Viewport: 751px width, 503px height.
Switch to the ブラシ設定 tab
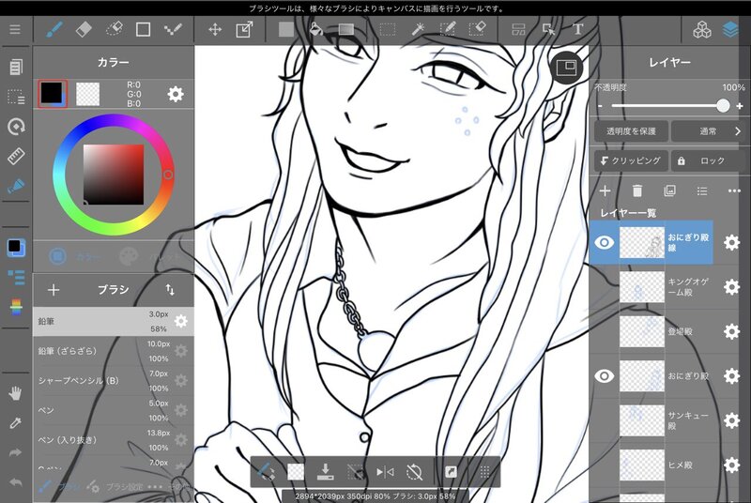(115, 487)
